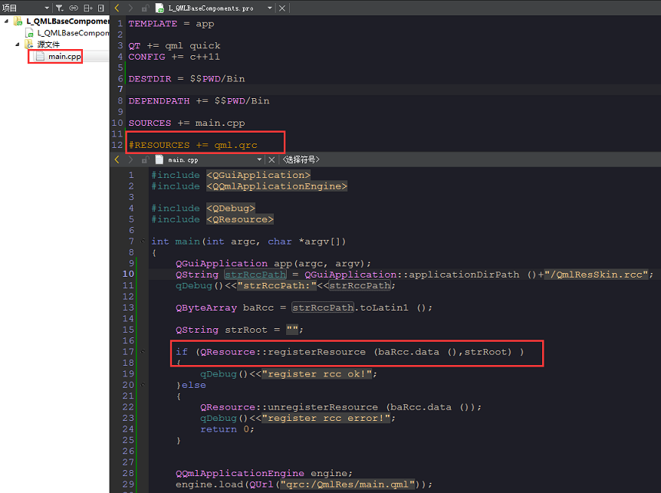Screen dimensions: 661x493
Task: Click '<QQmlApplicationEngine>' include text
Action: tap(277, 186)
